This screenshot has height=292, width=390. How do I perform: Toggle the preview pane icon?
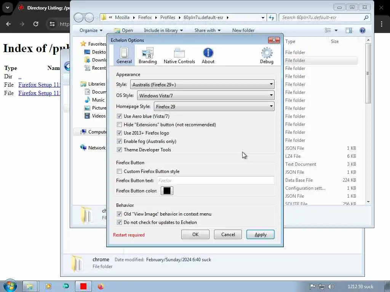tap(349, 30)
